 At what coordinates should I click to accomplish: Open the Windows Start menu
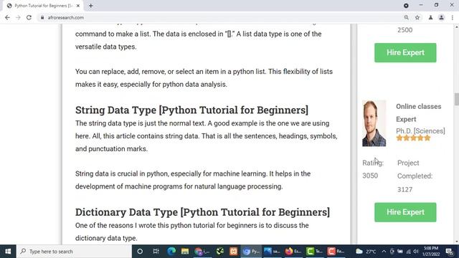coord(8,252)
